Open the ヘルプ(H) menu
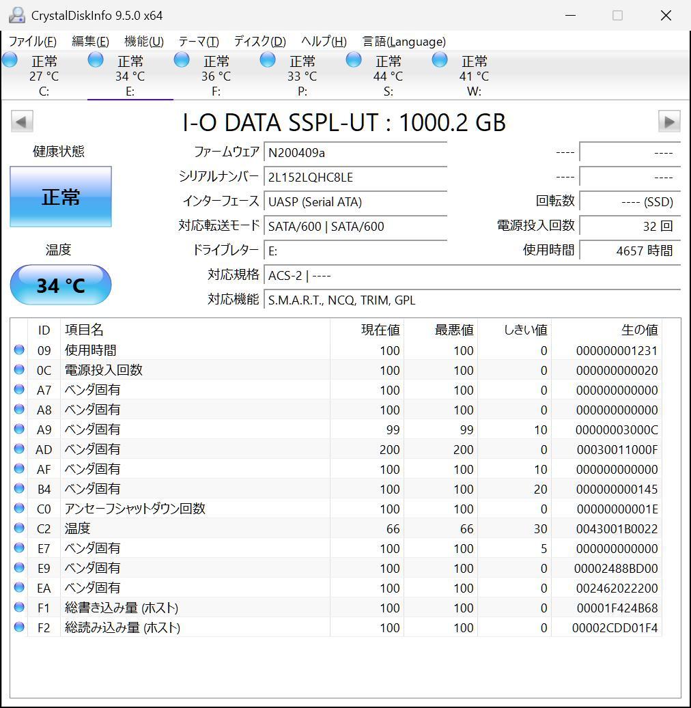This screenshot has height=708, width=691. 324,42
